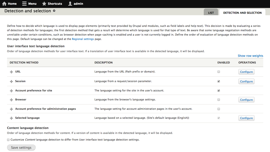This screenshot has width=270, height=152.
Task: Click the Selected language drag handle
Action: 11,118
